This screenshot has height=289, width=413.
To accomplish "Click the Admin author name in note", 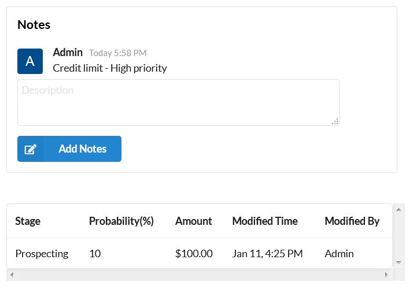I will 68,53.
